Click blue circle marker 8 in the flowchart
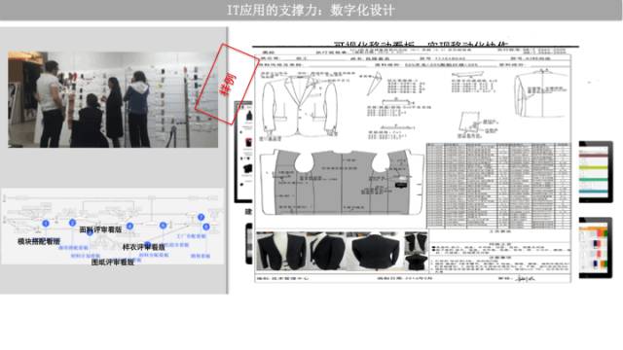 coord(205,227)
